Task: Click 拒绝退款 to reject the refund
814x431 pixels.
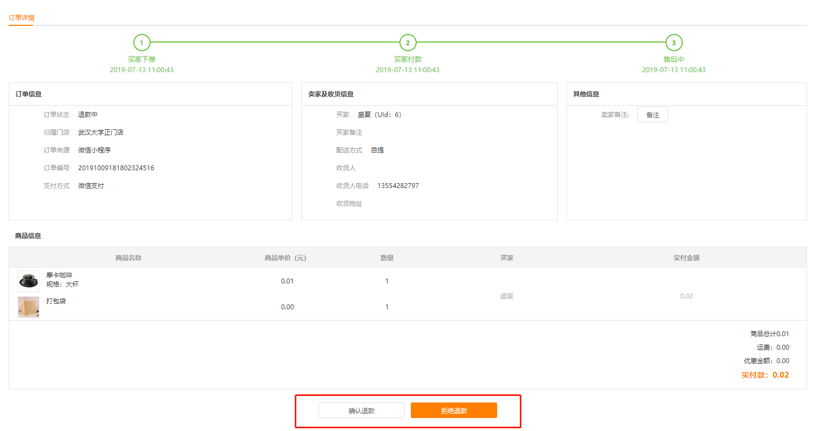Action: [453, 411]
